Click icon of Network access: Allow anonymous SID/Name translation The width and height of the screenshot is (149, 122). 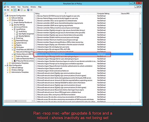click(x=36, y=94)
